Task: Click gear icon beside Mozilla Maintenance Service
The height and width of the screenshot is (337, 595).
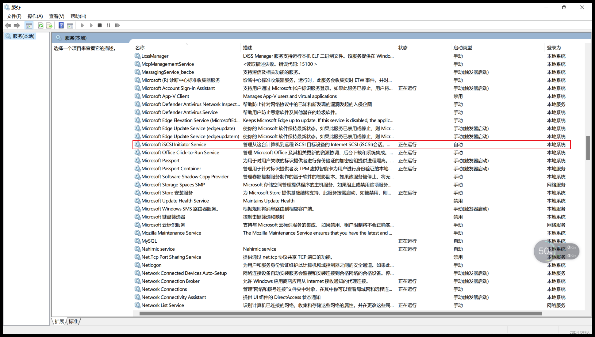Action: [137, 233]
